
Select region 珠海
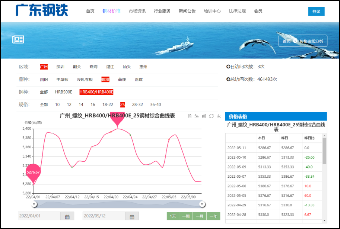coord(93,67)
